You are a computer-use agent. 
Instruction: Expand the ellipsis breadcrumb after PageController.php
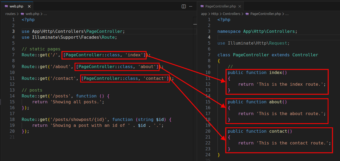tap(287, 14)
